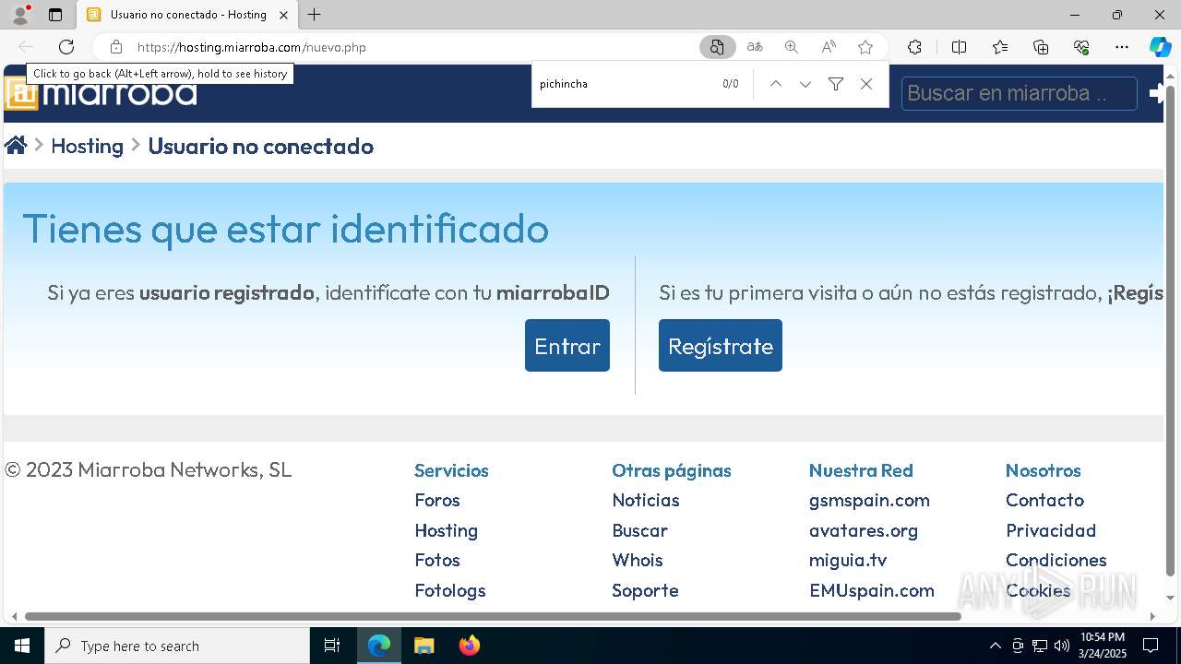Open the Copilot sidebar icon
The height and width of the screenshot is (664, 1181).
[1160, 47]
